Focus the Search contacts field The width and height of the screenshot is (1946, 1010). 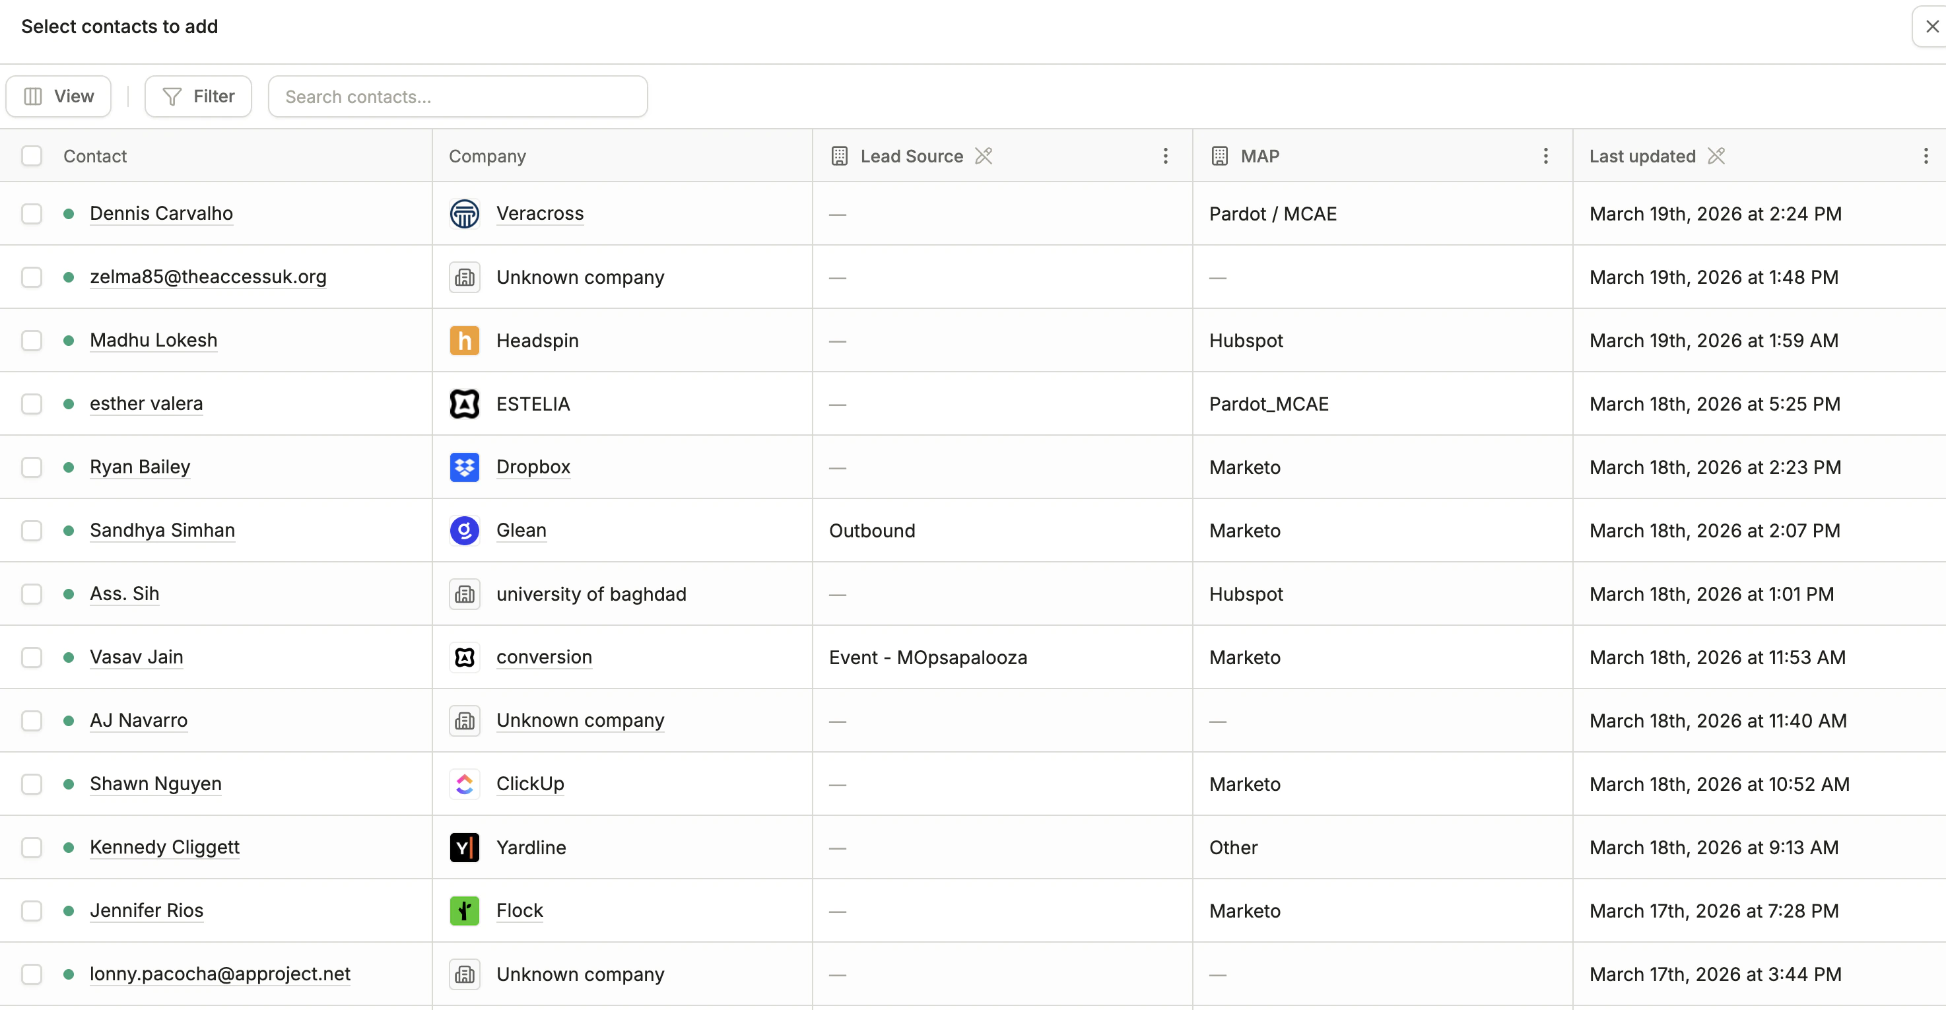(x=458, y=96)
